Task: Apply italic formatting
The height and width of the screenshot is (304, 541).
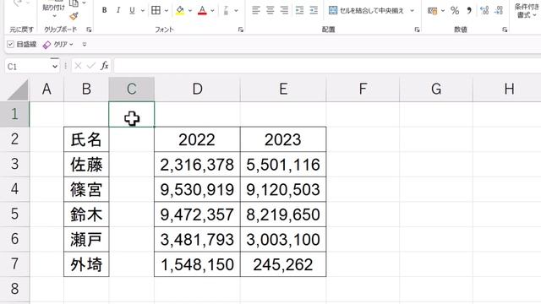Action: coord(118,10)
